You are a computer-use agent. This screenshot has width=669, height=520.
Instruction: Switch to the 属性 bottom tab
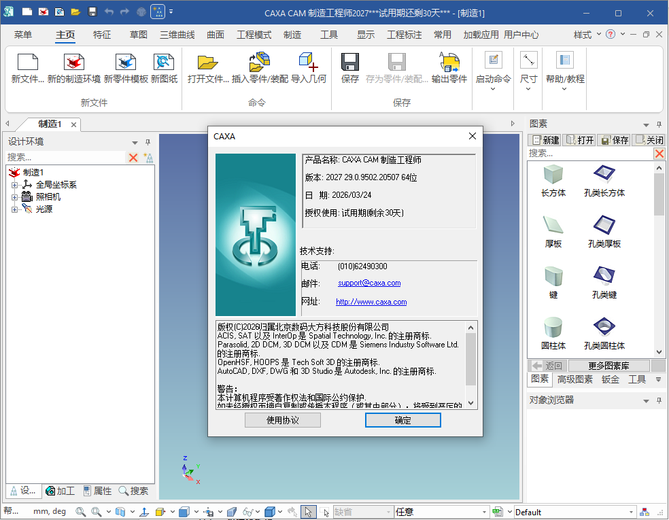tap(97, 491)
